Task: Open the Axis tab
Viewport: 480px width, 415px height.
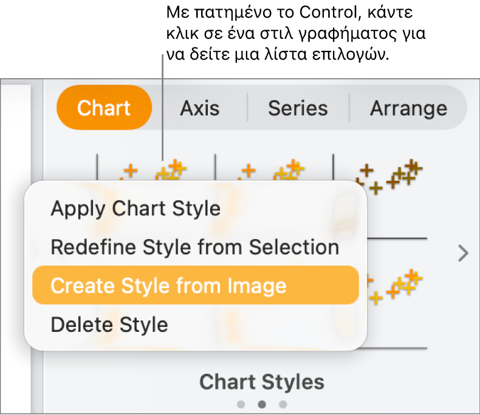Action: [x=199, y=108]
